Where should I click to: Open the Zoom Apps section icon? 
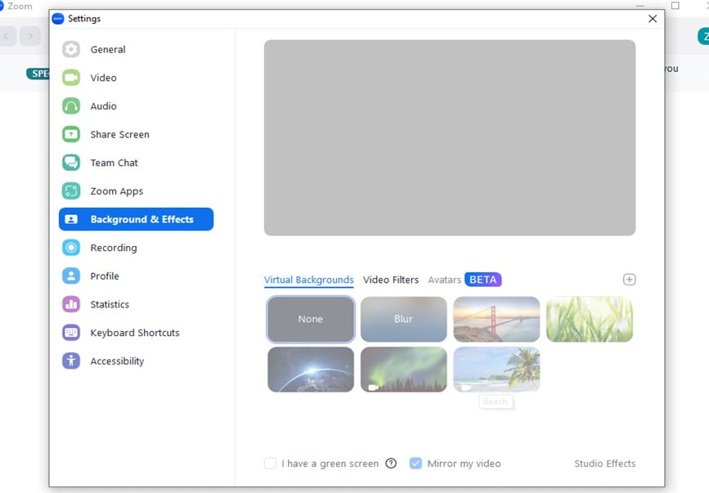(x=71, y=191)
